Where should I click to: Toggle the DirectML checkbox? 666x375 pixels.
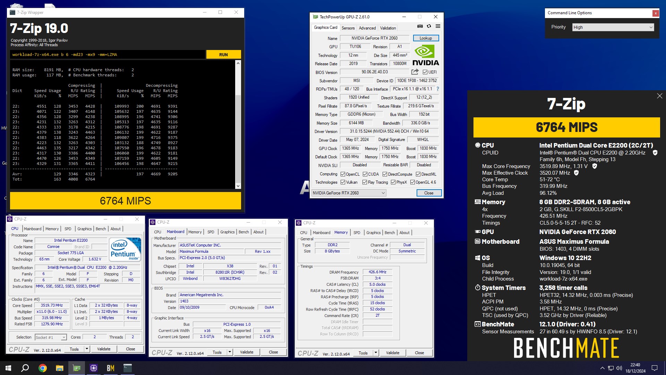[x=418, y=174]
